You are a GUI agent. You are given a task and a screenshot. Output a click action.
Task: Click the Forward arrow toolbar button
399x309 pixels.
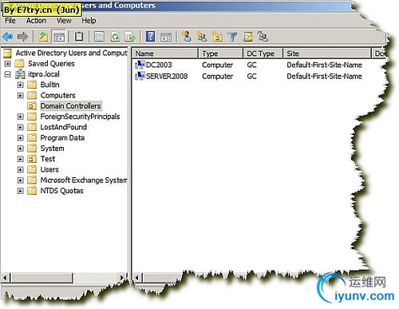click(22, 37)
